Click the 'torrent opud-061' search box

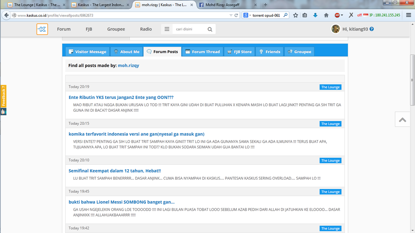click(267, 15)
